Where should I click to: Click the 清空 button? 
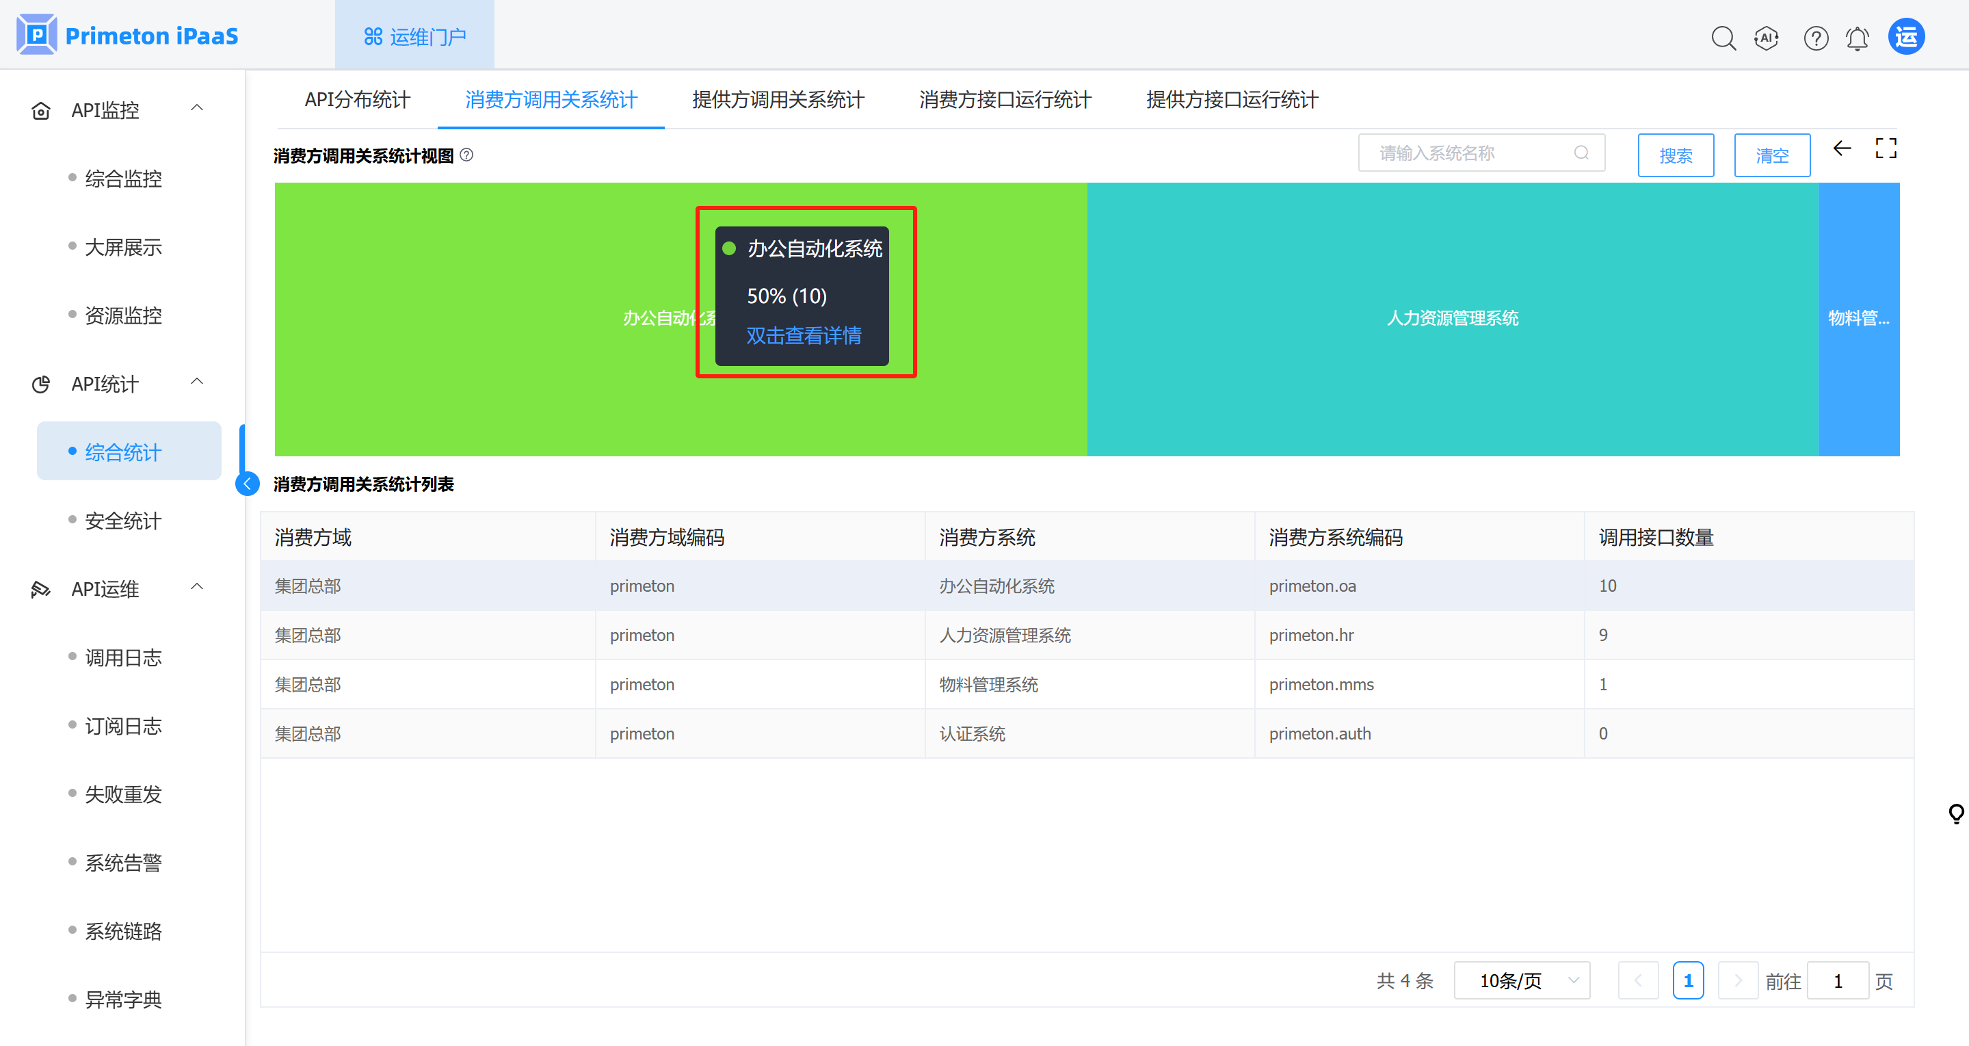1772,155
